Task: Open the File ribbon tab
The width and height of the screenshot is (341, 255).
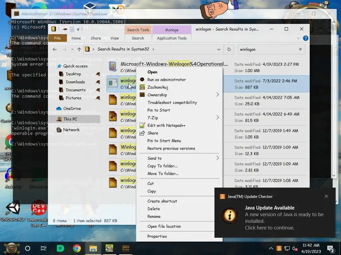Action: 57,38
